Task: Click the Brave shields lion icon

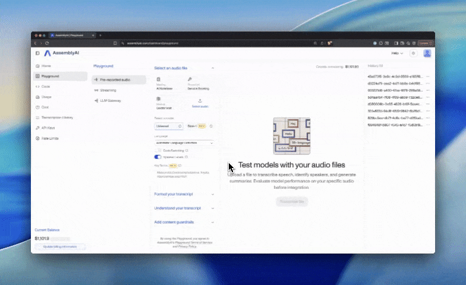Action: click(x=329, y=43)
